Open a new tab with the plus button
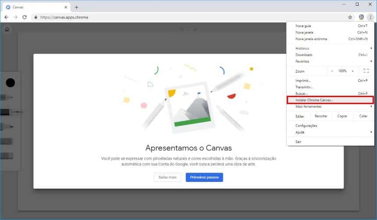The image size is (377, 220). tap(76, 7)
